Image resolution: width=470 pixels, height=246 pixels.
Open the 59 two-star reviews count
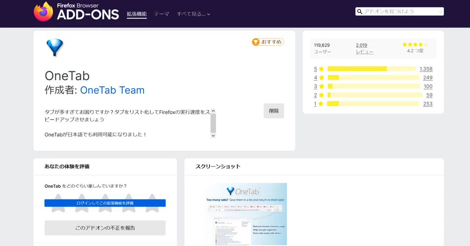click(x=429, y=95)
